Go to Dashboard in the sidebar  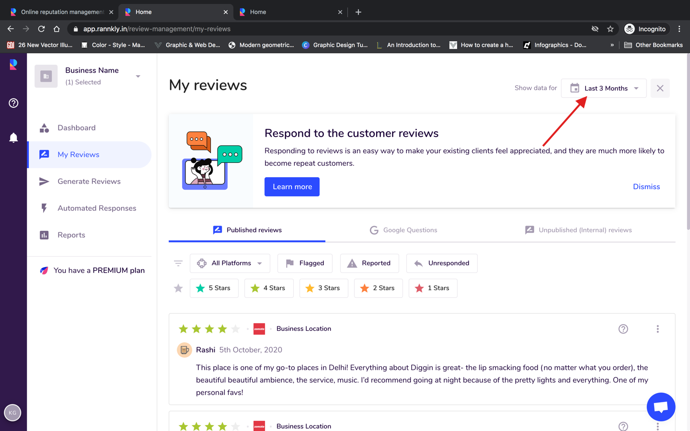90,128
